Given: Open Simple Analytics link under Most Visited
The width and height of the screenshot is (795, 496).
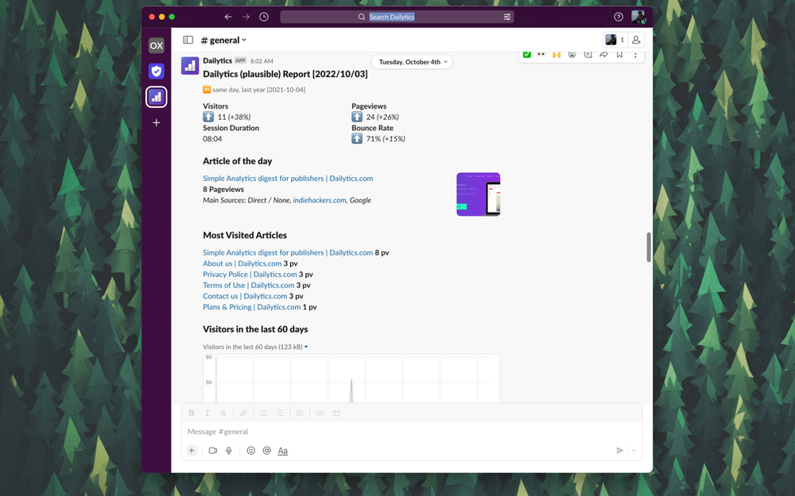Looking at the screenshot, I should click(288, 252).
